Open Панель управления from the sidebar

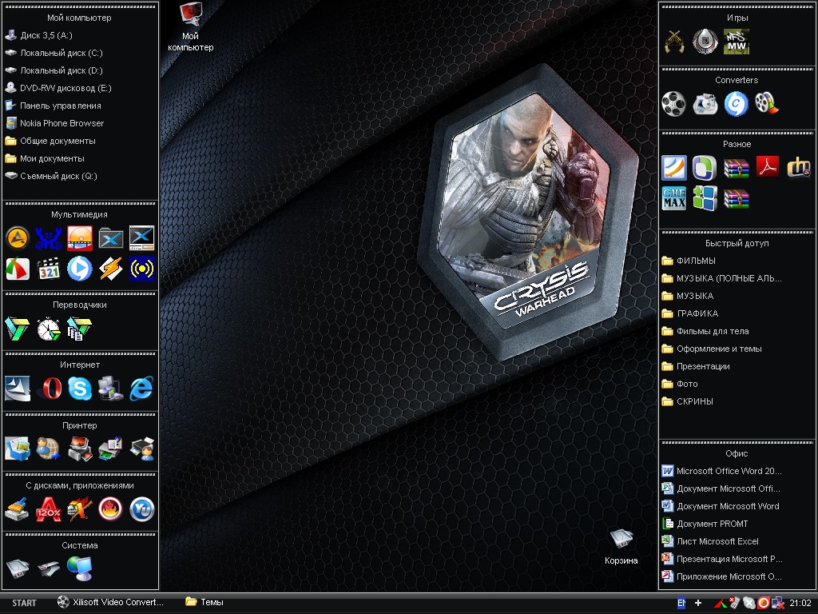coord(60,106)
